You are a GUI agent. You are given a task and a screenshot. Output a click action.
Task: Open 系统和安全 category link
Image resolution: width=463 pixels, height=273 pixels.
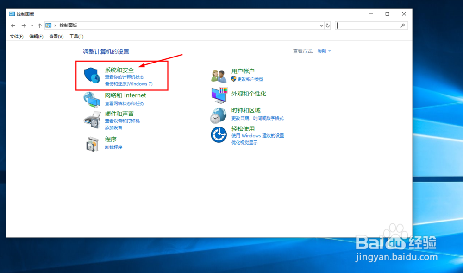point(119,70)
